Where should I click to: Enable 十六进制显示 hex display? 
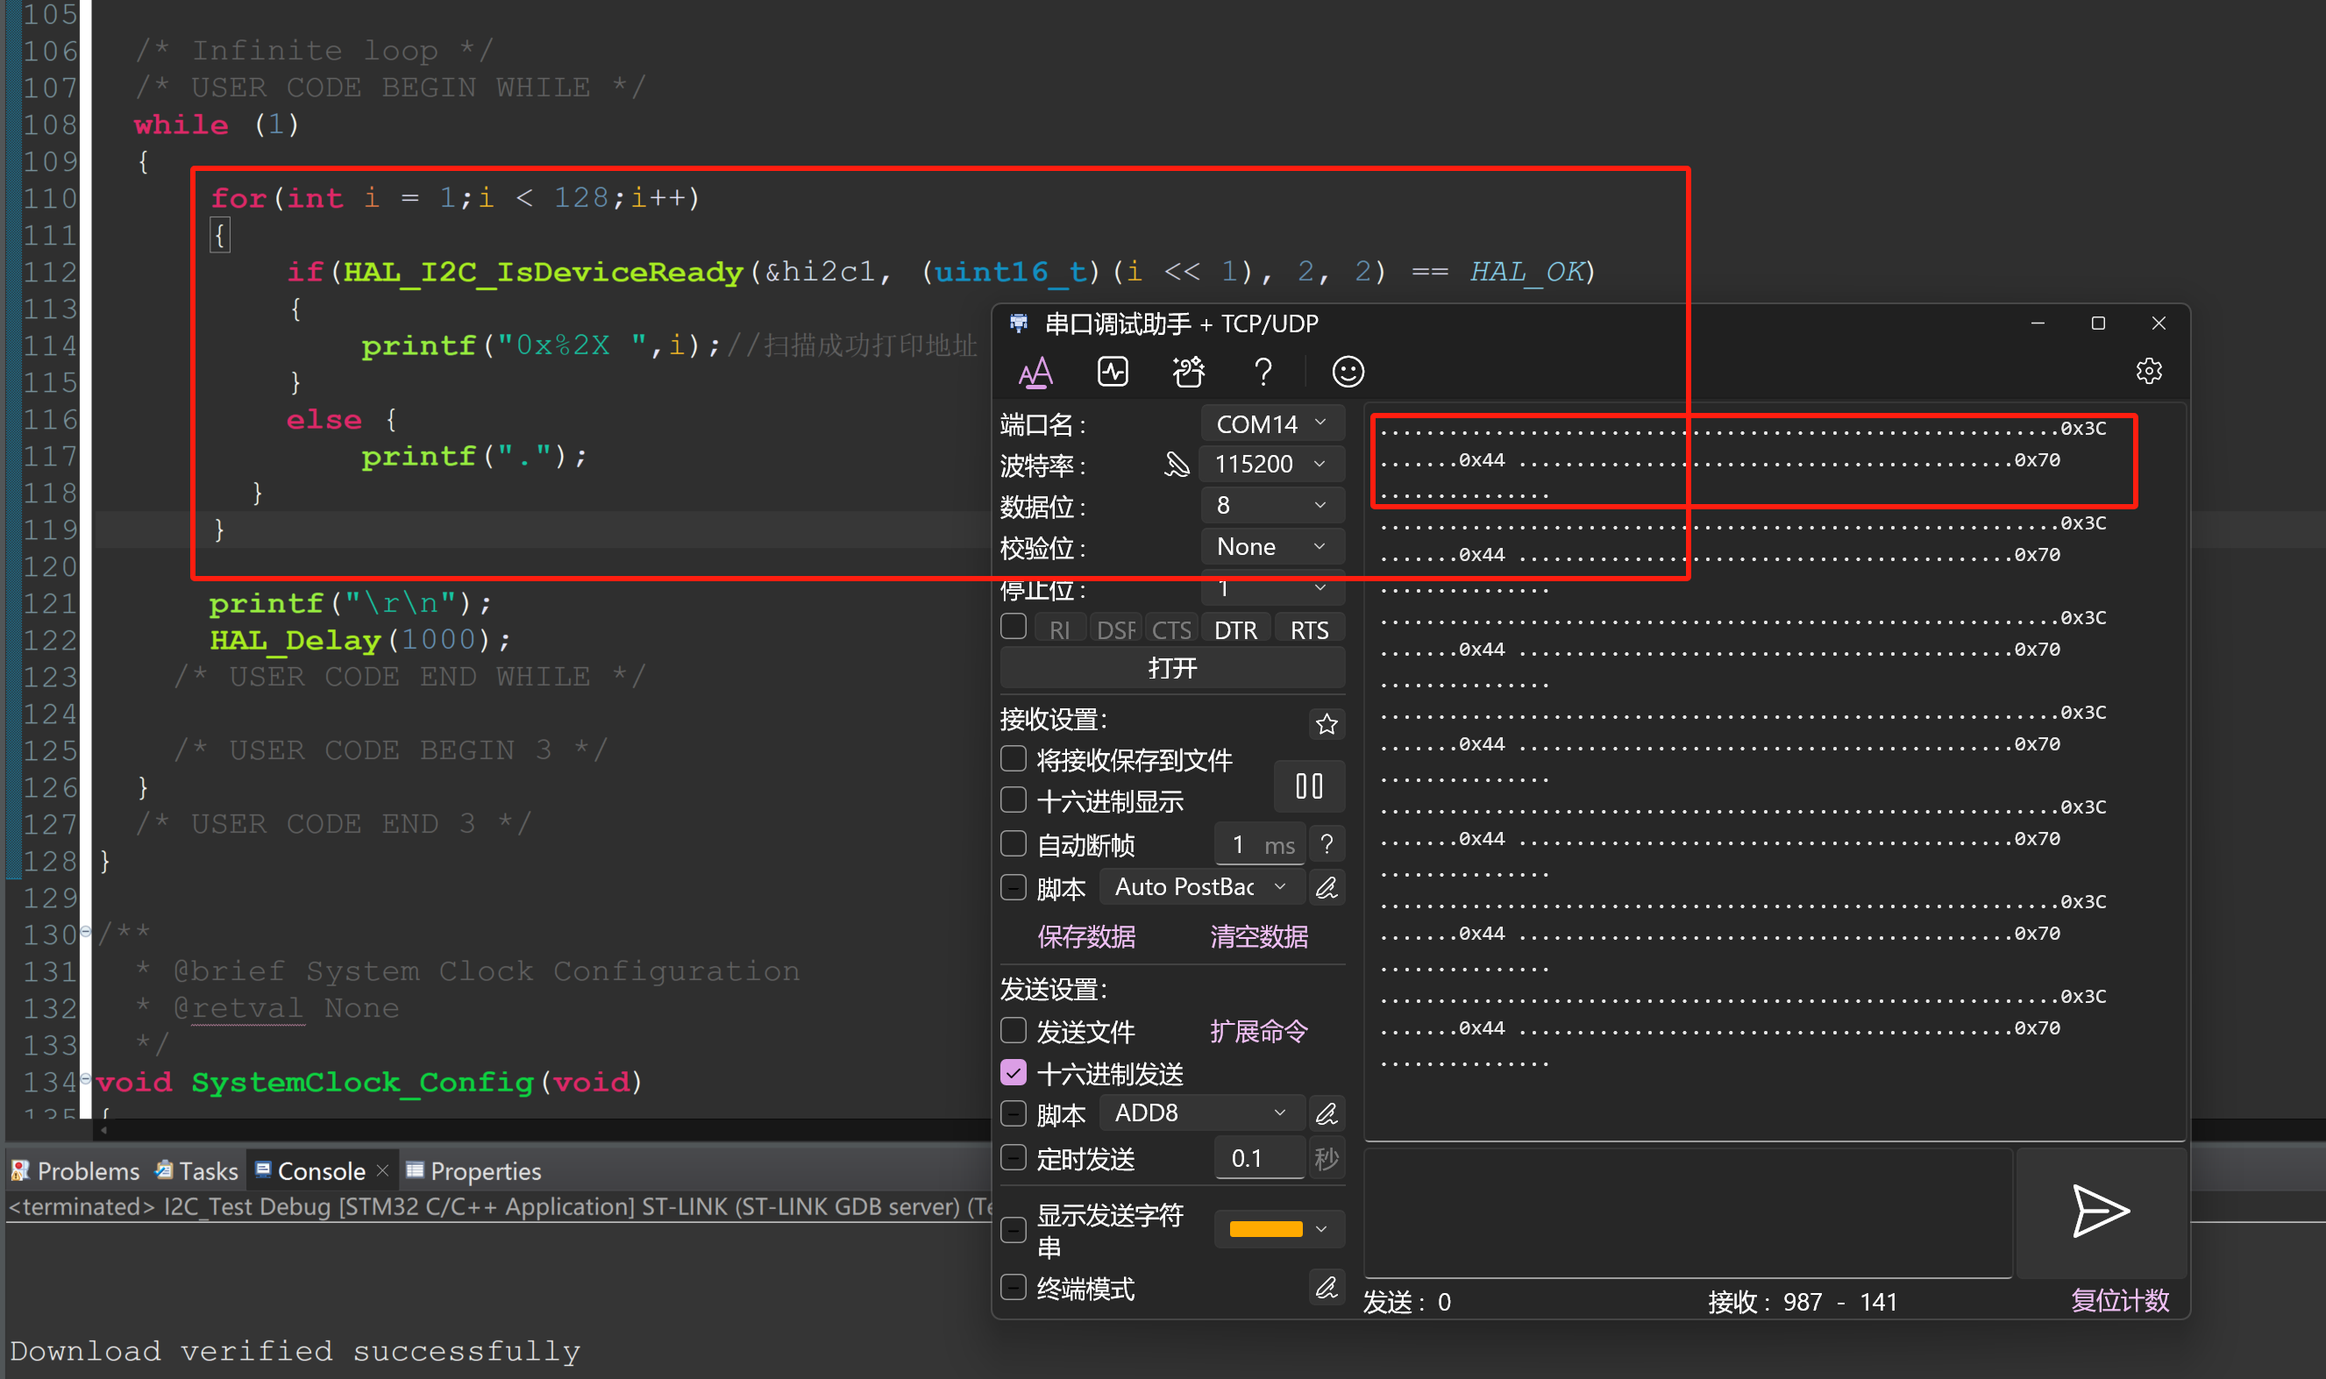point(1013,800)
